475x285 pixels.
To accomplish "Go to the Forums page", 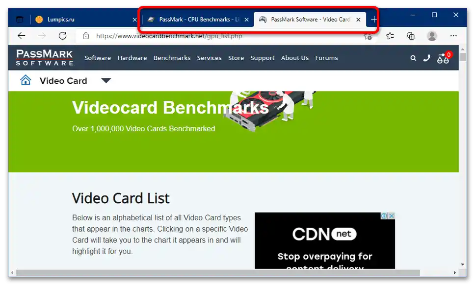I will [327, 58].
